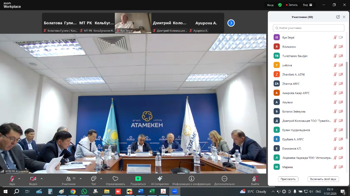Click Марина's muted microphone icon
The image size is (350, 196).
coord(335,167)
